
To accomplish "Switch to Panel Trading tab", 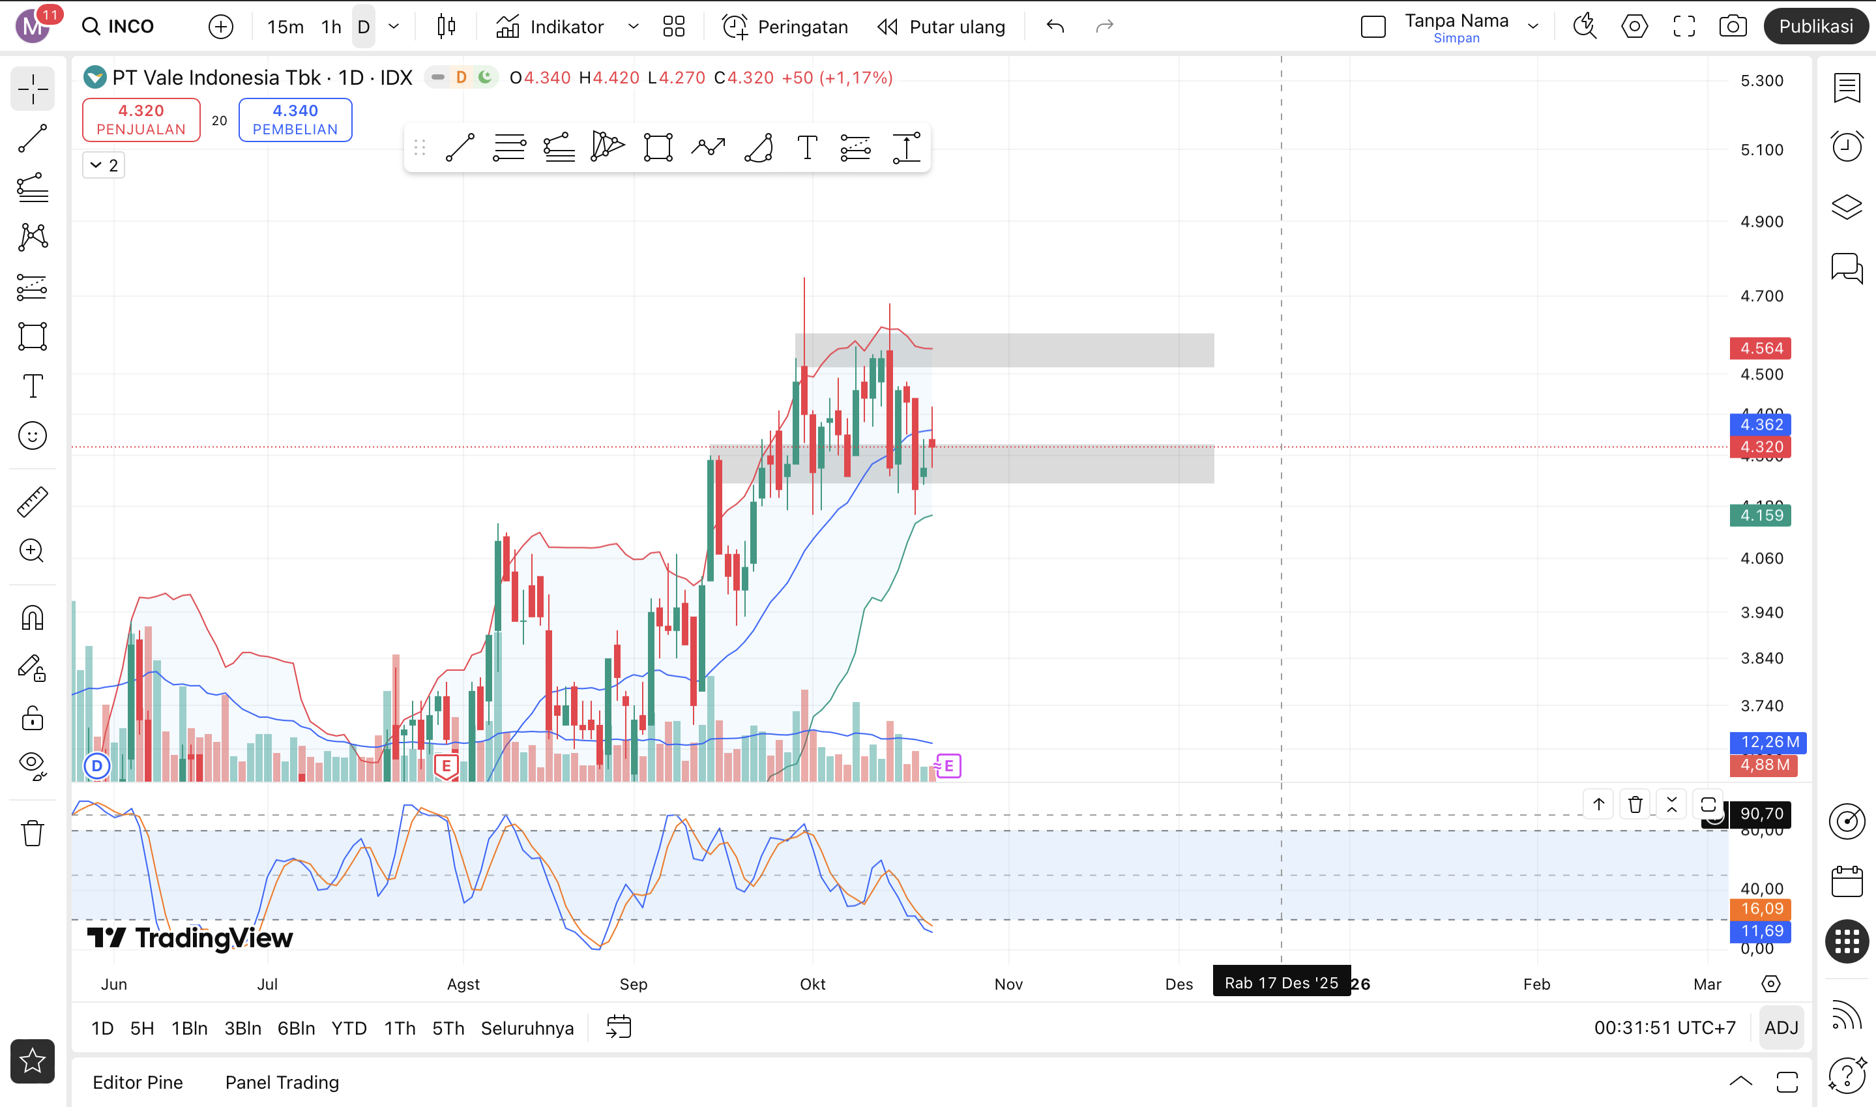I will pyautogui.click(x=282, y=1082).
